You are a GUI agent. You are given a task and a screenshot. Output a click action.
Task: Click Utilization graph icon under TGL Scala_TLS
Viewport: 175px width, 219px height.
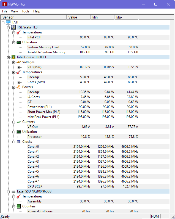[x=19, y=42]
